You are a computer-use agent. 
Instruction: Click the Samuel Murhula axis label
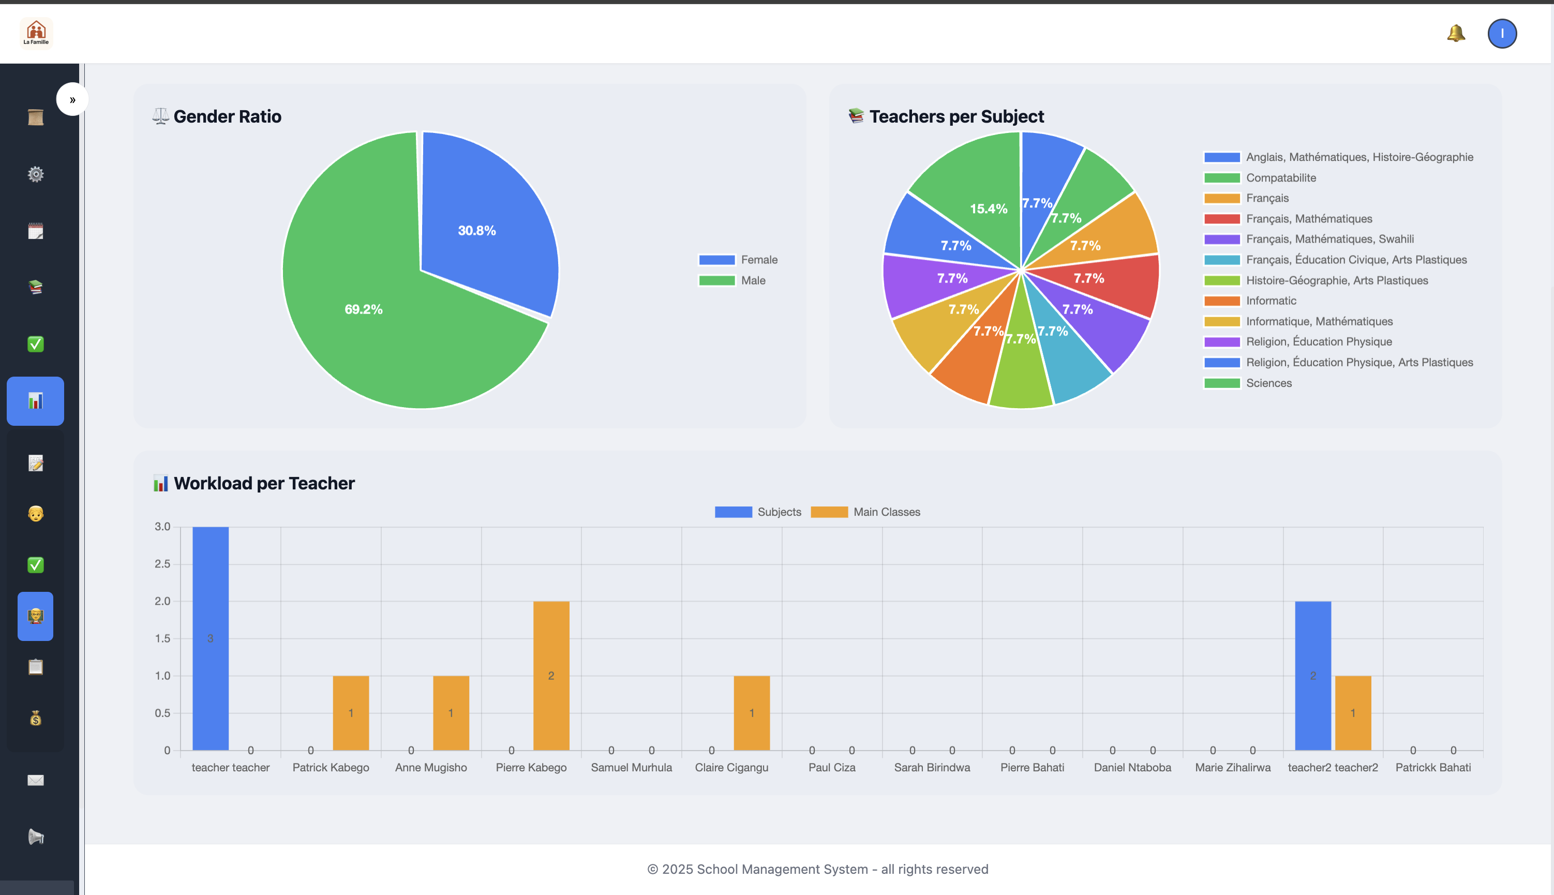tap(631, 767)
